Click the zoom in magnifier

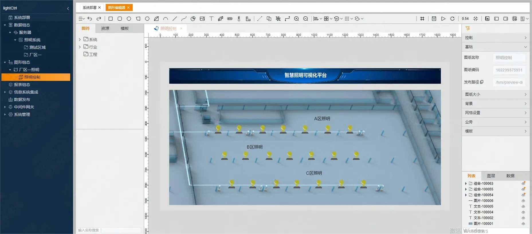pyautogui.click(x=297, y=19)
